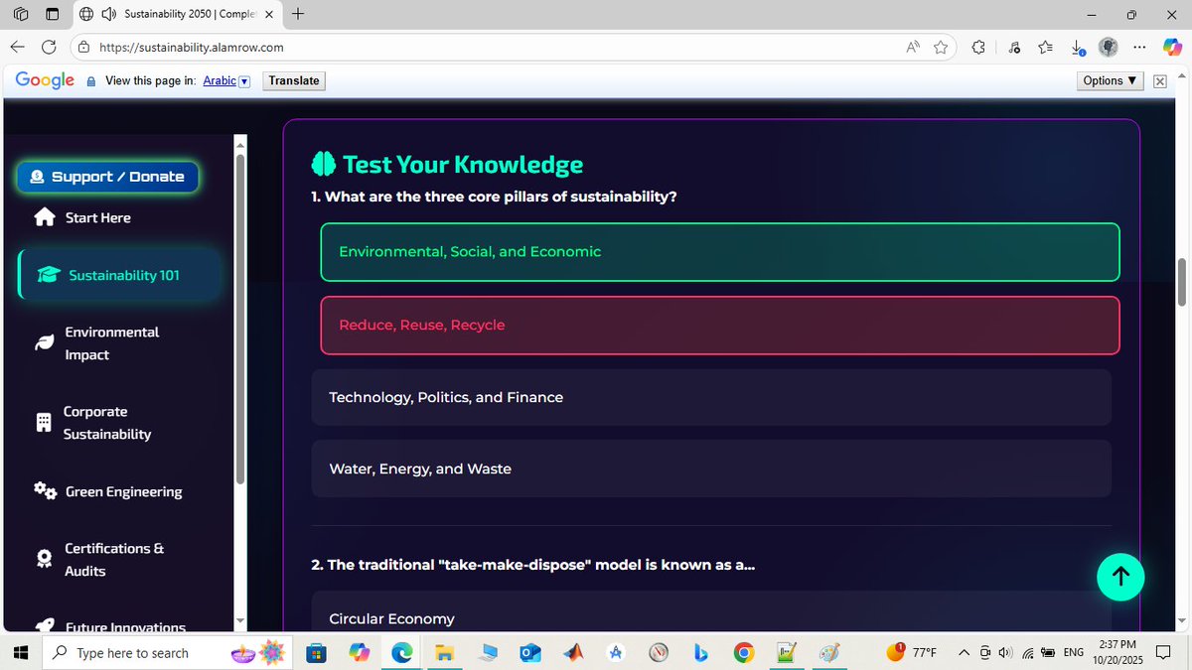The height and width of the screenshot is (670, 1192).
Task: Click the browser Back arrow
Action: point(17,47)
